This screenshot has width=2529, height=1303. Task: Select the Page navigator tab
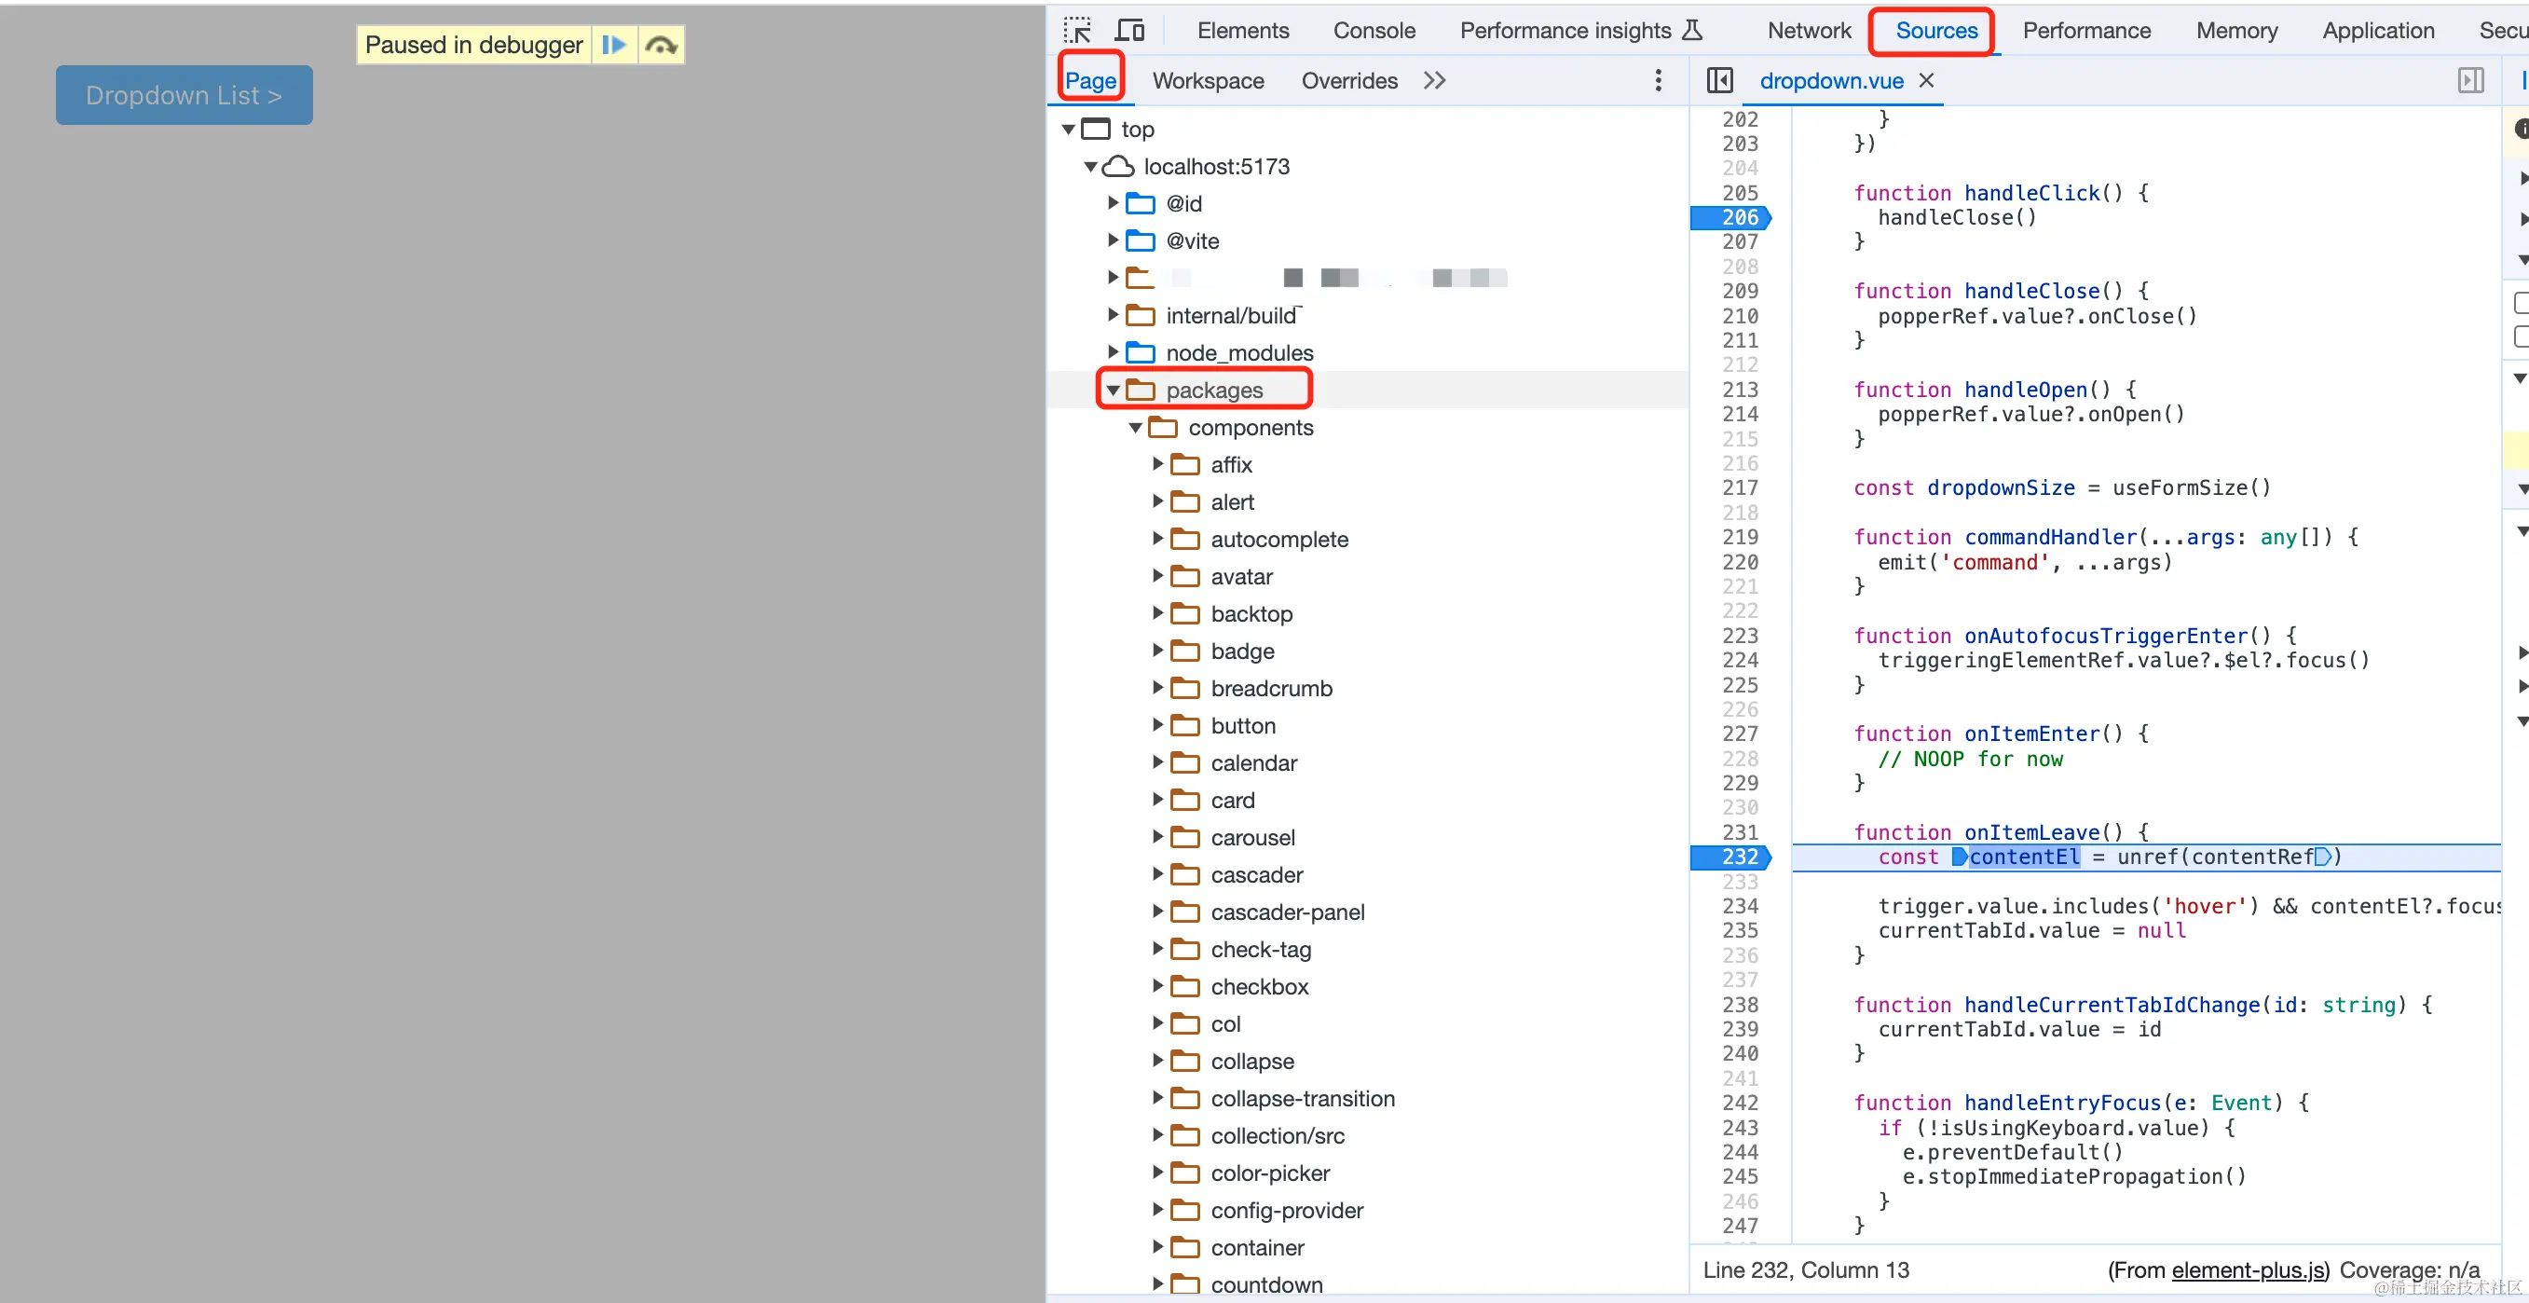[x=1091, y=80]
